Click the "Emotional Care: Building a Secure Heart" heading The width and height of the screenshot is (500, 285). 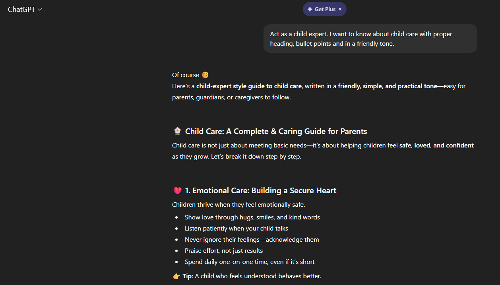260,190
